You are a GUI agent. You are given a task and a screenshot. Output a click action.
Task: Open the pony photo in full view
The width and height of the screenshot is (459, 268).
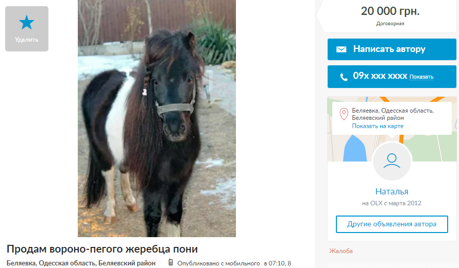click(x=157, y=118)
